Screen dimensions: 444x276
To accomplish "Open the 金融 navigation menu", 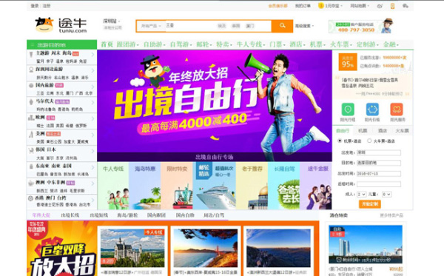I will point(391,44).
